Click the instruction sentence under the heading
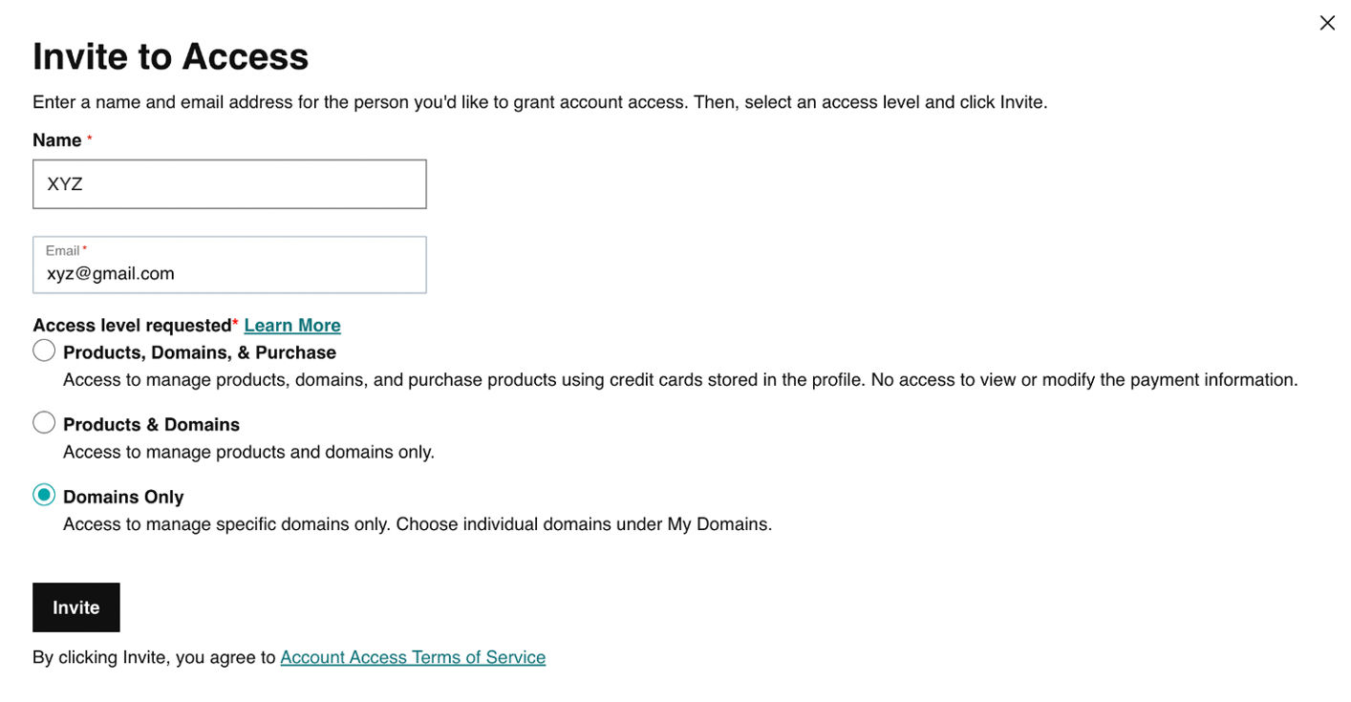Screen dimensions: 1351x702 coord(540,102)
